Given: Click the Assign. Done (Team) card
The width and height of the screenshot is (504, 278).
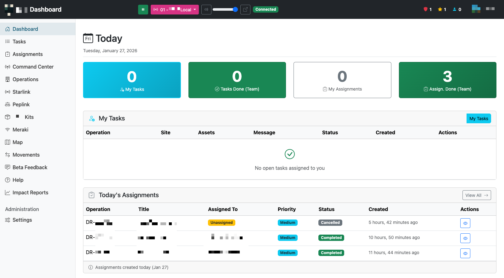Looking at the screenshot, I should 448,80.
